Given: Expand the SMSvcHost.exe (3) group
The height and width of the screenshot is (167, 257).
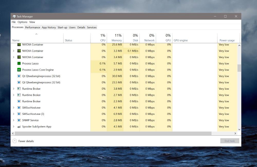Looking at the screenshot, I should click(x=14, y=114).
